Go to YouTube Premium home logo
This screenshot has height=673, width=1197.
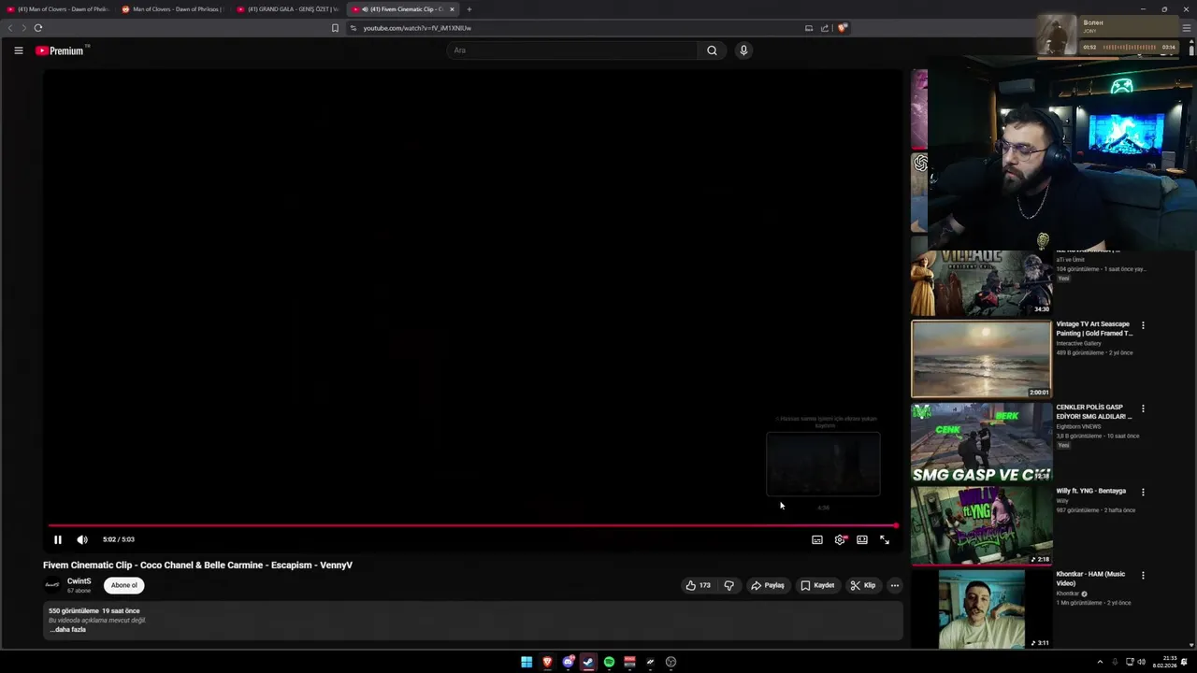click(60, 50)
